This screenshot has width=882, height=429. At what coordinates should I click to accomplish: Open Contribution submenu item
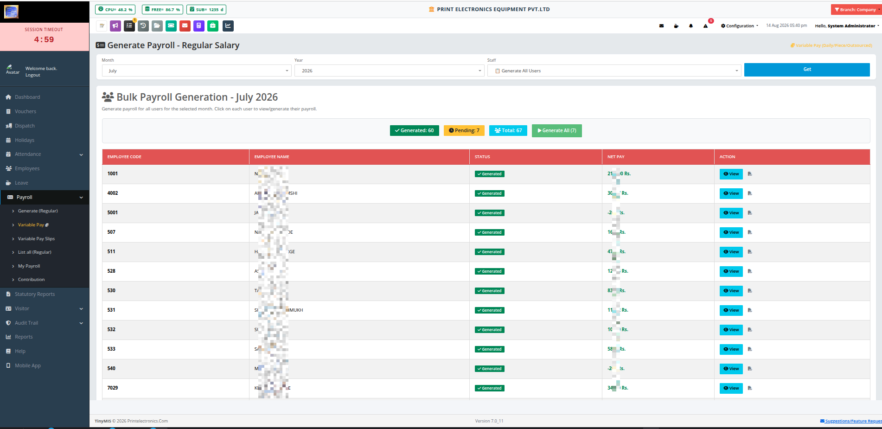point(32,280)
